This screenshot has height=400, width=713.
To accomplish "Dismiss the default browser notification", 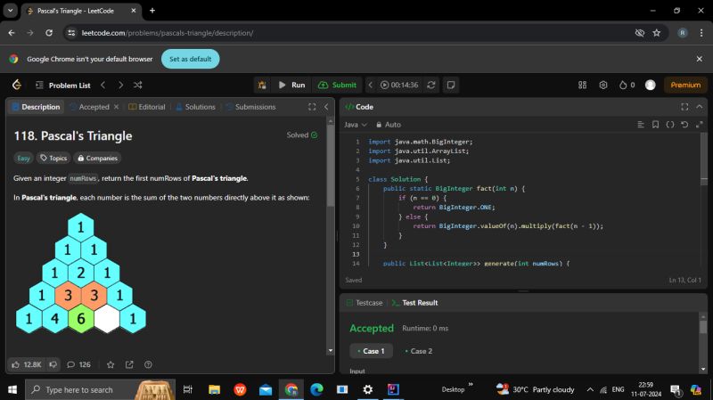I will [700, 59].
